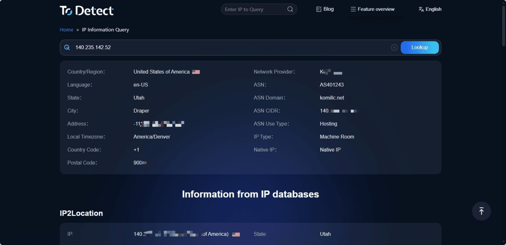Image resolution: width=506 pixels, height=245 pixels.
Task: Click the To Detect logo
Action: coord(87,10)
